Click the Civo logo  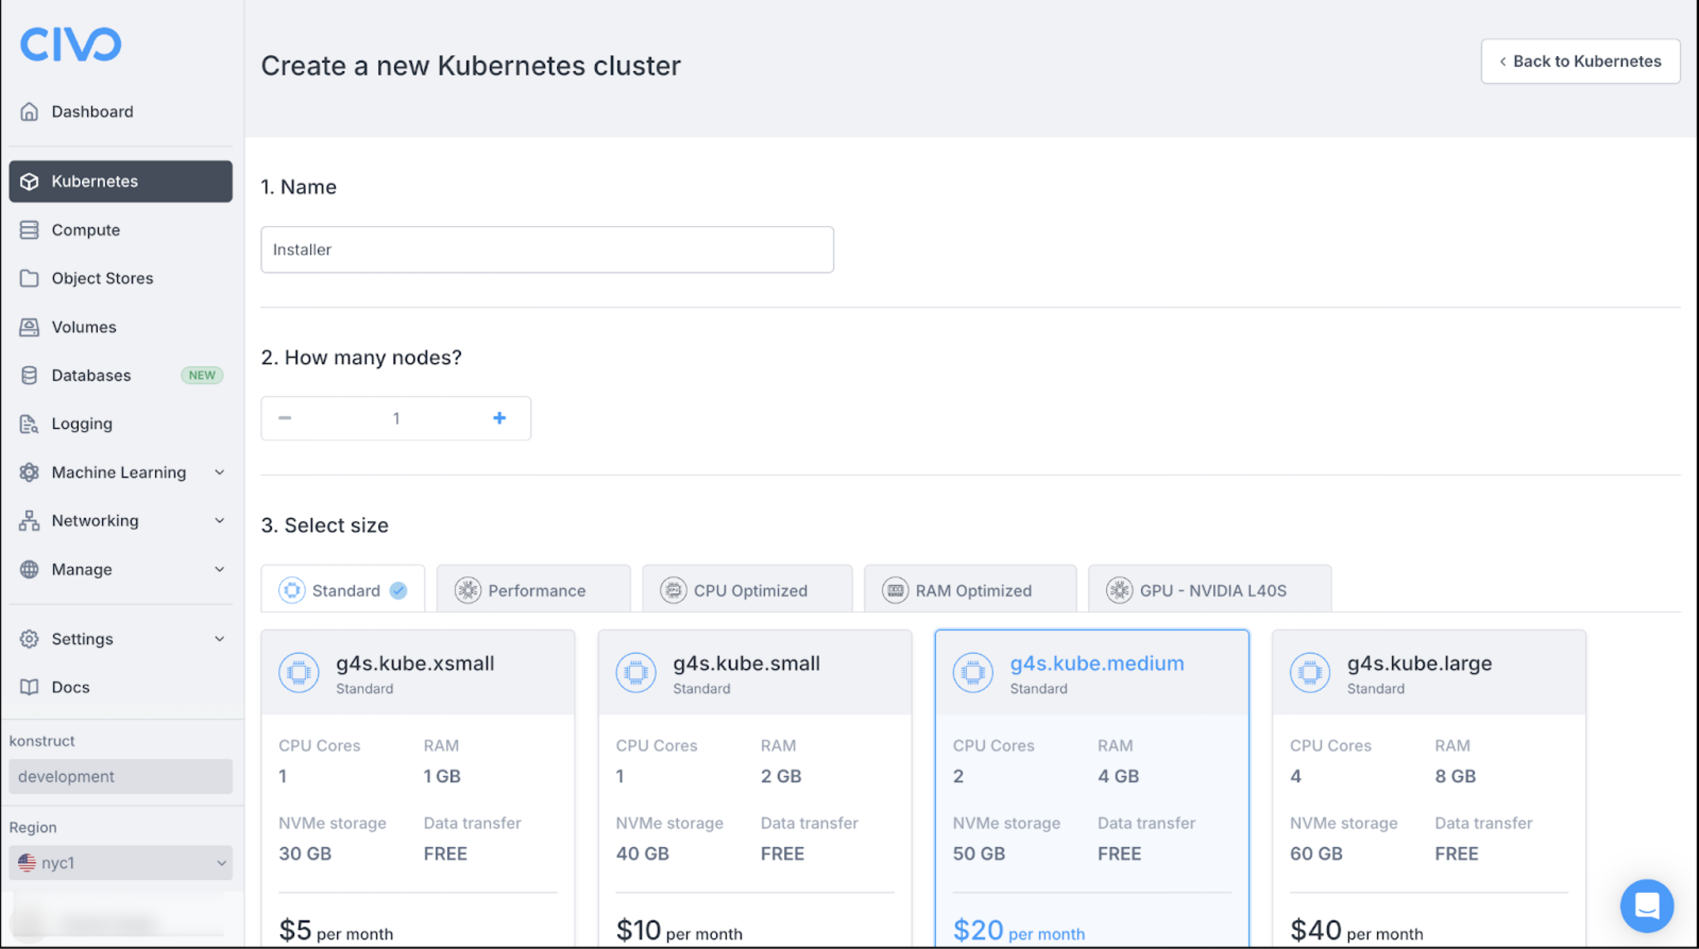tap(71, 44)
